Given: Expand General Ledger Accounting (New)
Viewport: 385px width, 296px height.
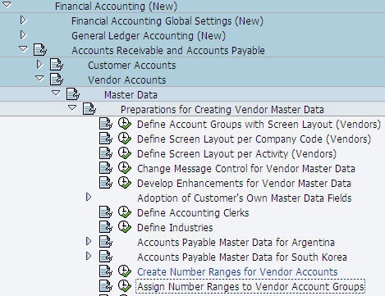Looking at the screenshot, I should (23, 34).
